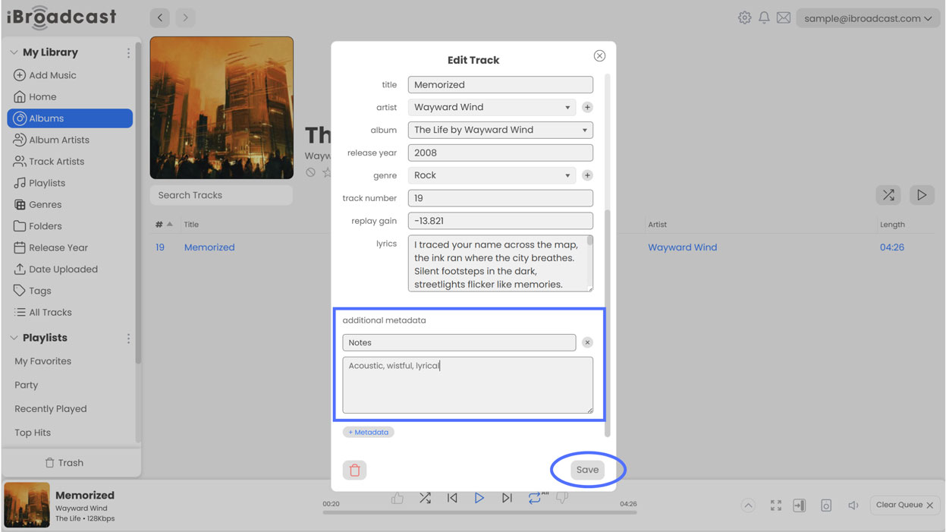The height and width of the screenshot is (532, 946).
Task: Seek on the playback progress bar
Action: click(479, 513)
